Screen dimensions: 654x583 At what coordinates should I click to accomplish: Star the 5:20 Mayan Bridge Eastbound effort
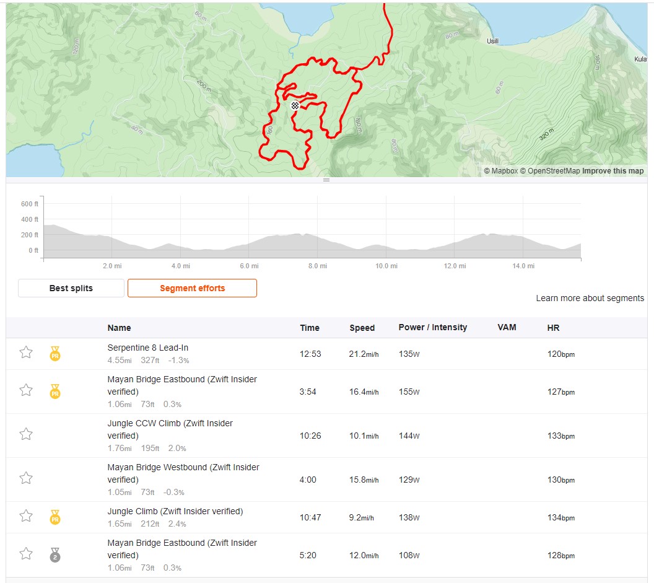[x=26, y=554]
